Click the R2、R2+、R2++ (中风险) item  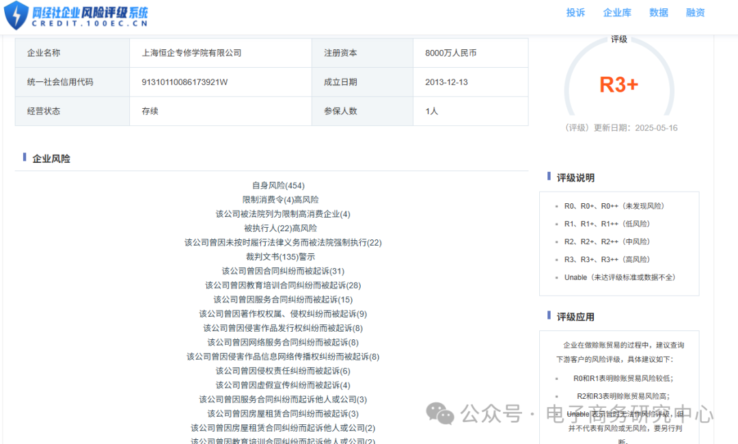[x=607, y=241]
